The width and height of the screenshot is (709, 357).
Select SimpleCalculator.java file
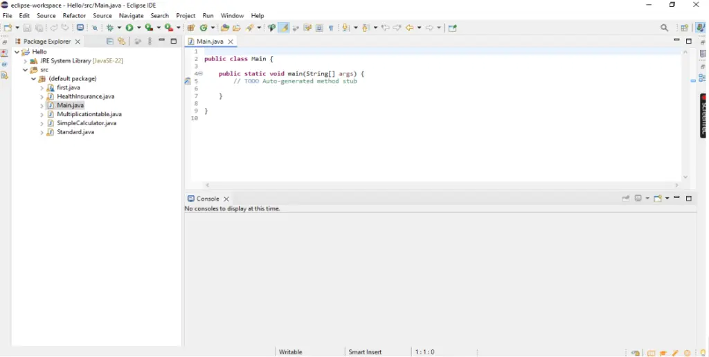click(x=87, y=123)
